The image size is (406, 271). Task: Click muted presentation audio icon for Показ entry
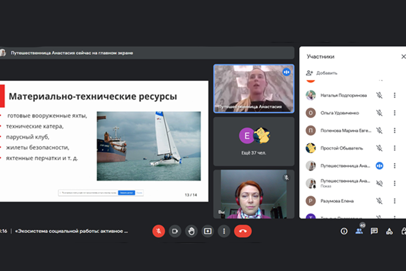click(x=379, y=183)
